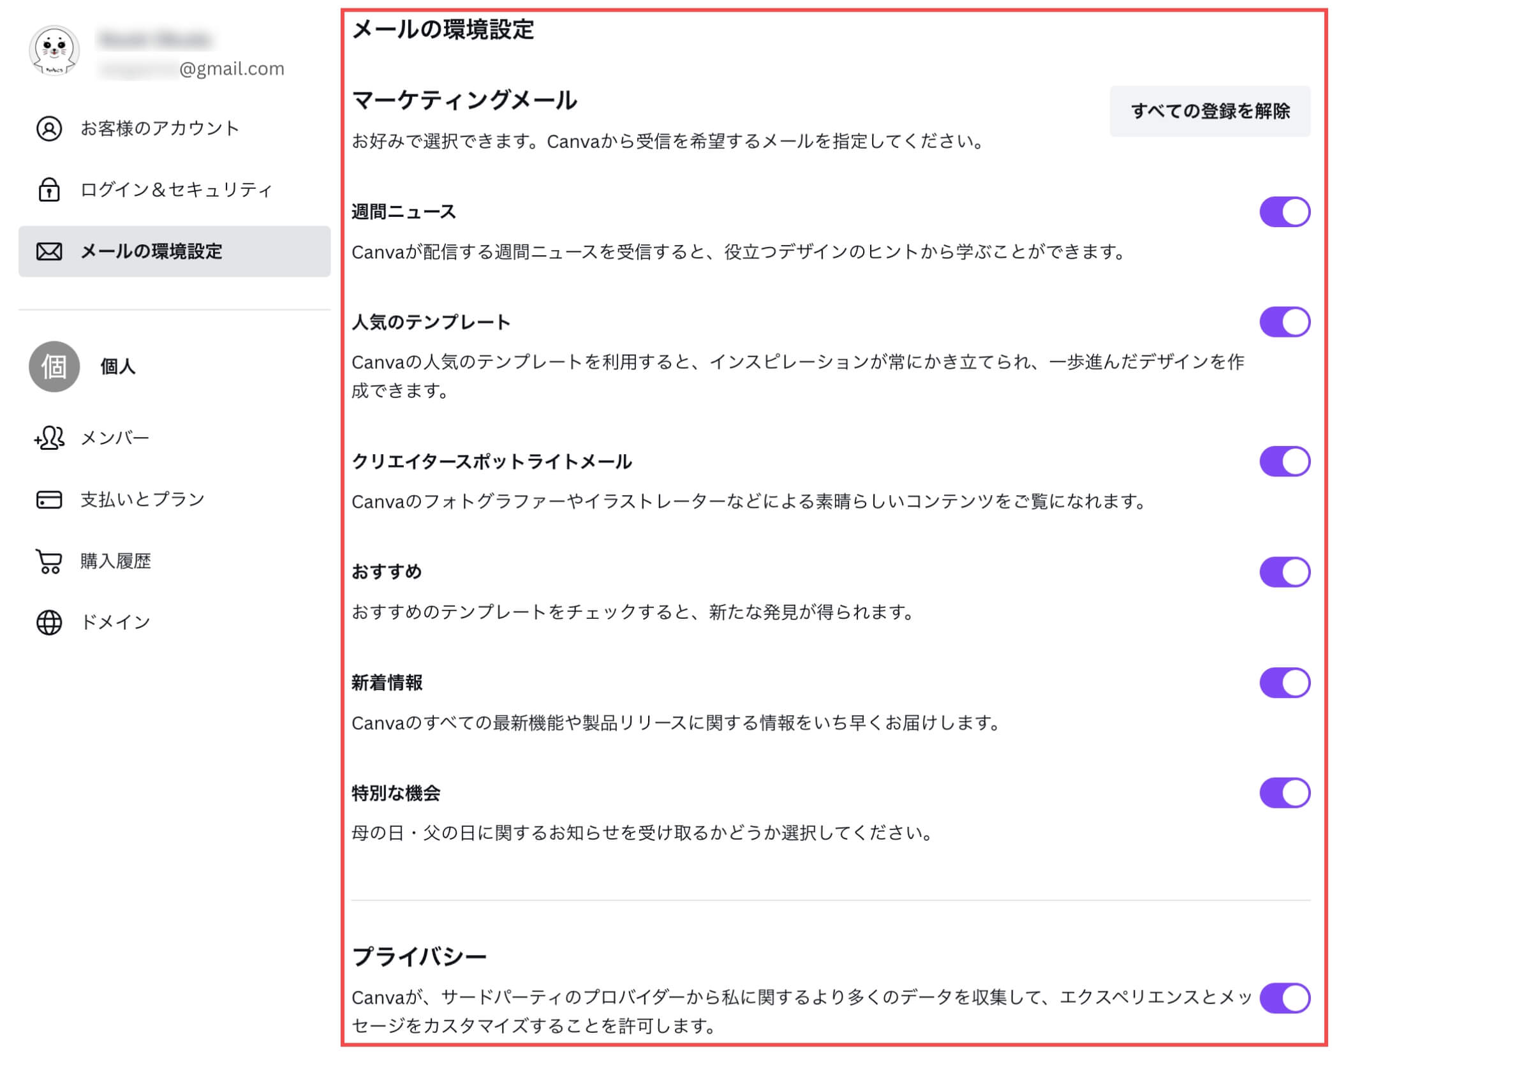This screenshot has width=1531, height=1068.
Task: Click the envelope icon beside メールの環境設定
Action: coord(48,252)
